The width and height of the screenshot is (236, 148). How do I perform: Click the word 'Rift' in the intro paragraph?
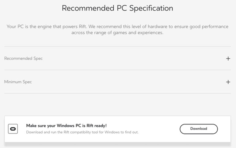pos(83,27)
